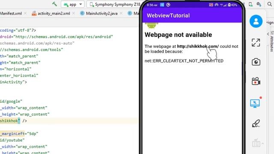Click the video camera record icon
The height and width of the screenshot is (154, 274).
pyautogui.click(x=256, y=81)
